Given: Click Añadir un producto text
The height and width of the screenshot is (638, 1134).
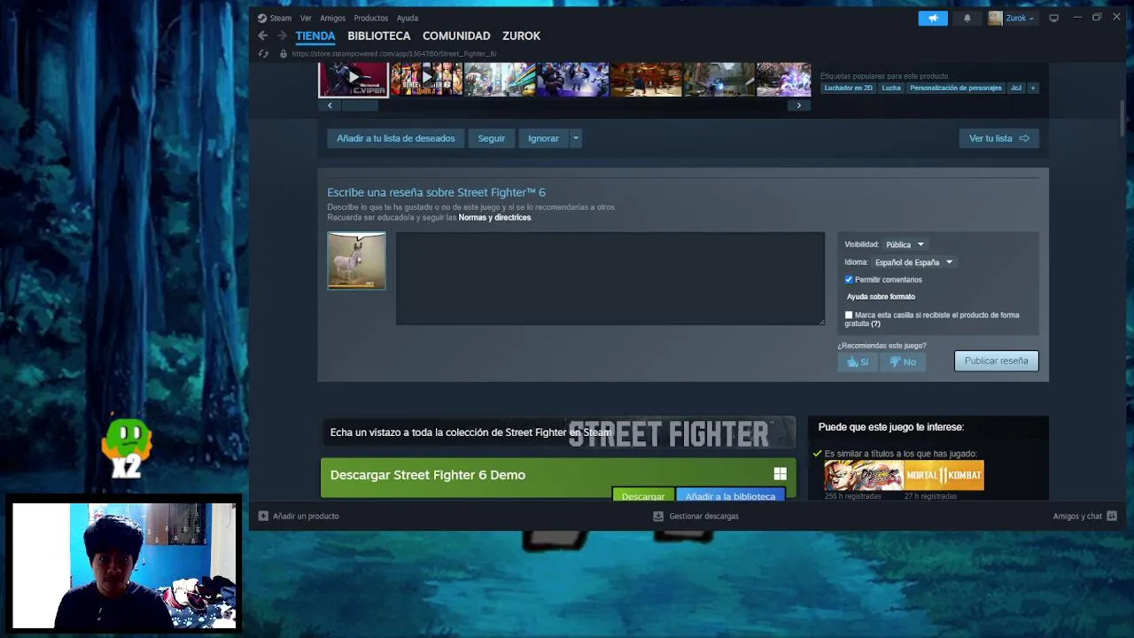Looking at the screenshot, I should [x=306, y=516].
